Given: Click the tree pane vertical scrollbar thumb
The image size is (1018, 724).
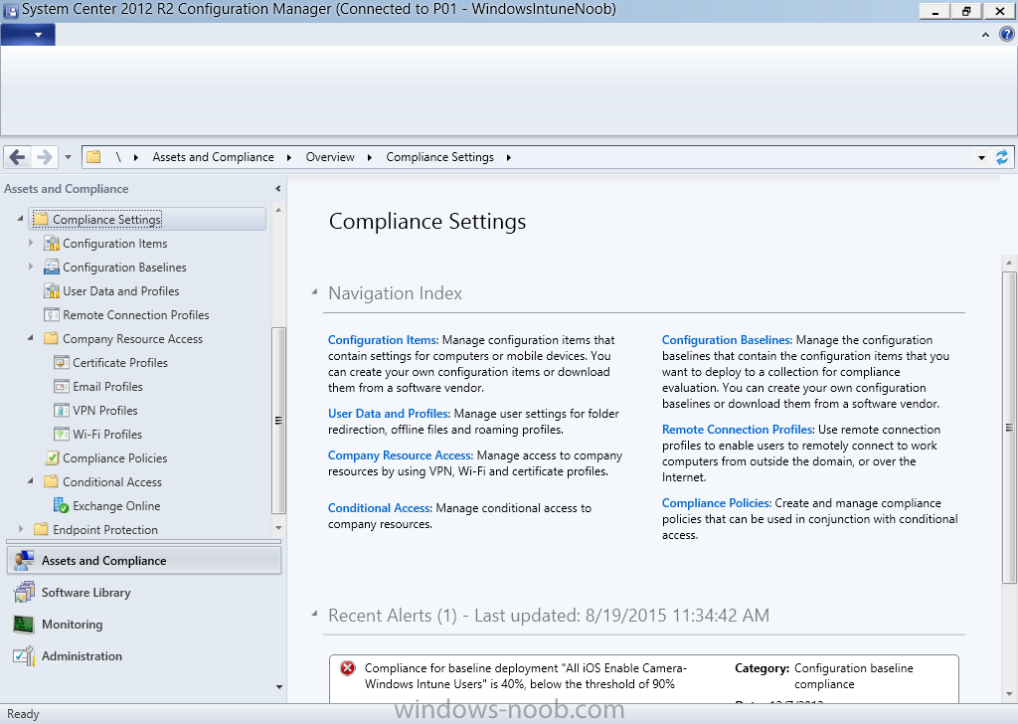Looking at the screenshot, I should click(278, 421).
